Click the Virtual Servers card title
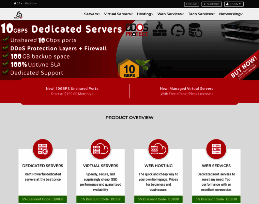The height and width of the screenshot is (204, 259). 101,166
